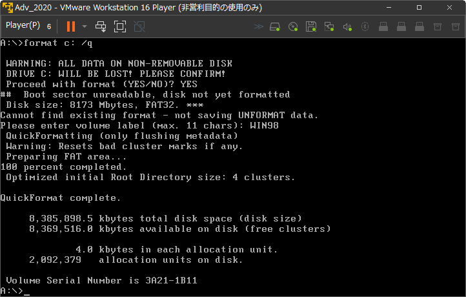466x297 pixels.
Task: Open the hard disk device icon
Action: 275,26
